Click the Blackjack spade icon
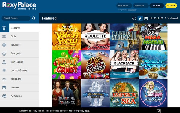Image resolution: width=180 pixels, height=113 pixels. [x=4, y=53]
